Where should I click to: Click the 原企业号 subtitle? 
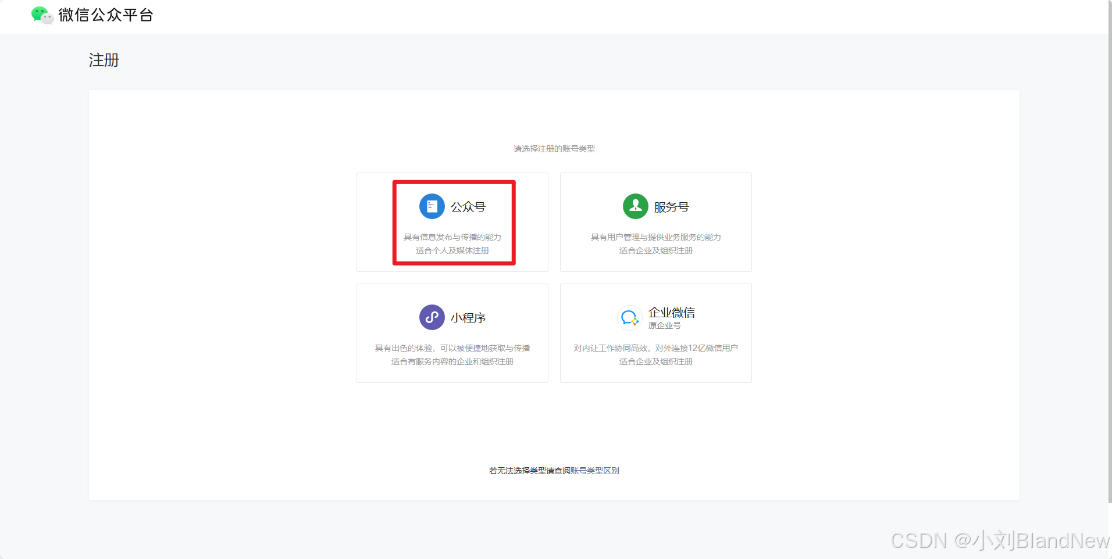[x=665, y=325]
